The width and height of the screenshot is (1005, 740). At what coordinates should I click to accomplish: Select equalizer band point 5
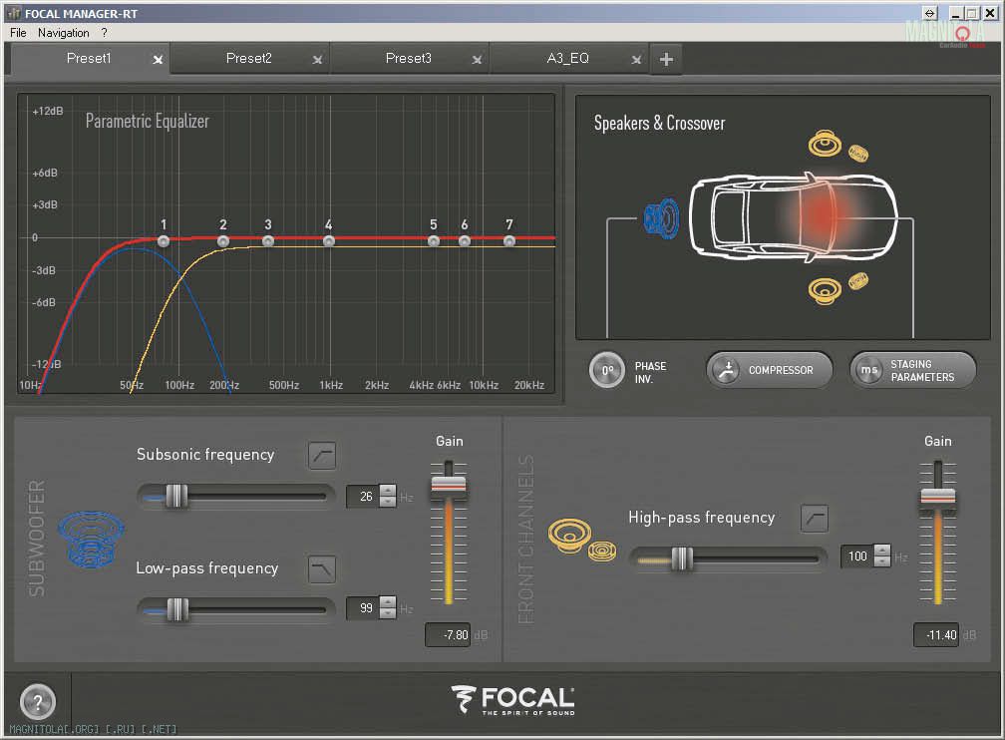coord(434,241)
